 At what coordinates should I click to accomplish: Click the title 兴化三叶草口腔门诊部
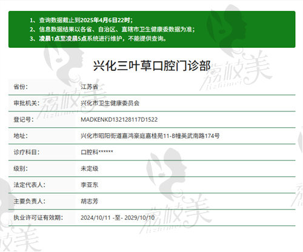[151, 66]
